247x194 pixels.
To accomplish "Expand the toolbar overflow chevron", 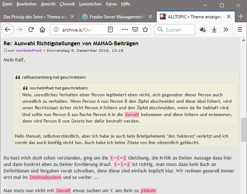I will click(226, 30).
